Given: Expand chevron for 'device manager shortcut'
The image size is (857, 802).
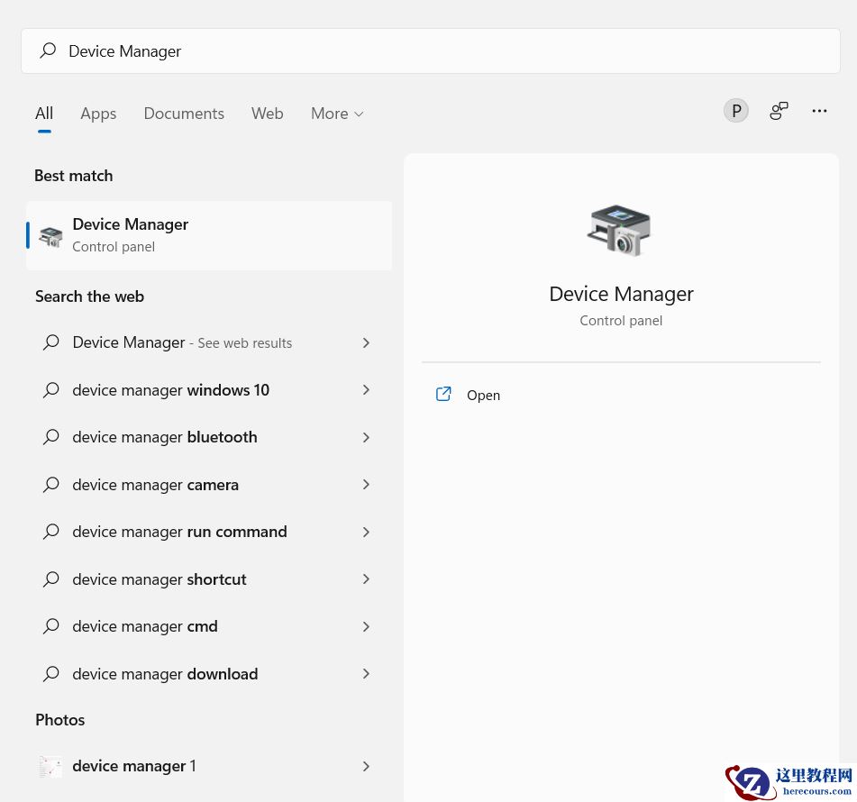Looking at the screenshot, I should tap(366, 579).
